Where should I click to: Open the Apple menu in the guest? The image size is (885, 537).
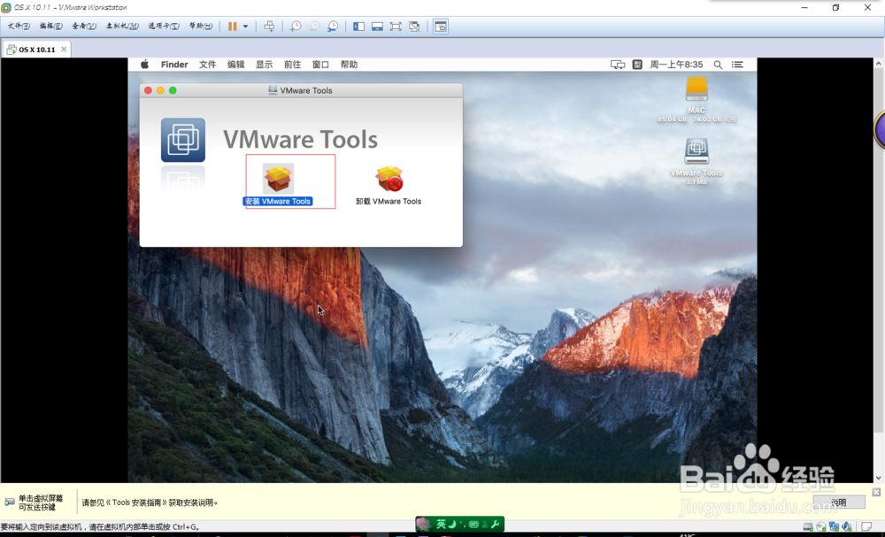144,65
